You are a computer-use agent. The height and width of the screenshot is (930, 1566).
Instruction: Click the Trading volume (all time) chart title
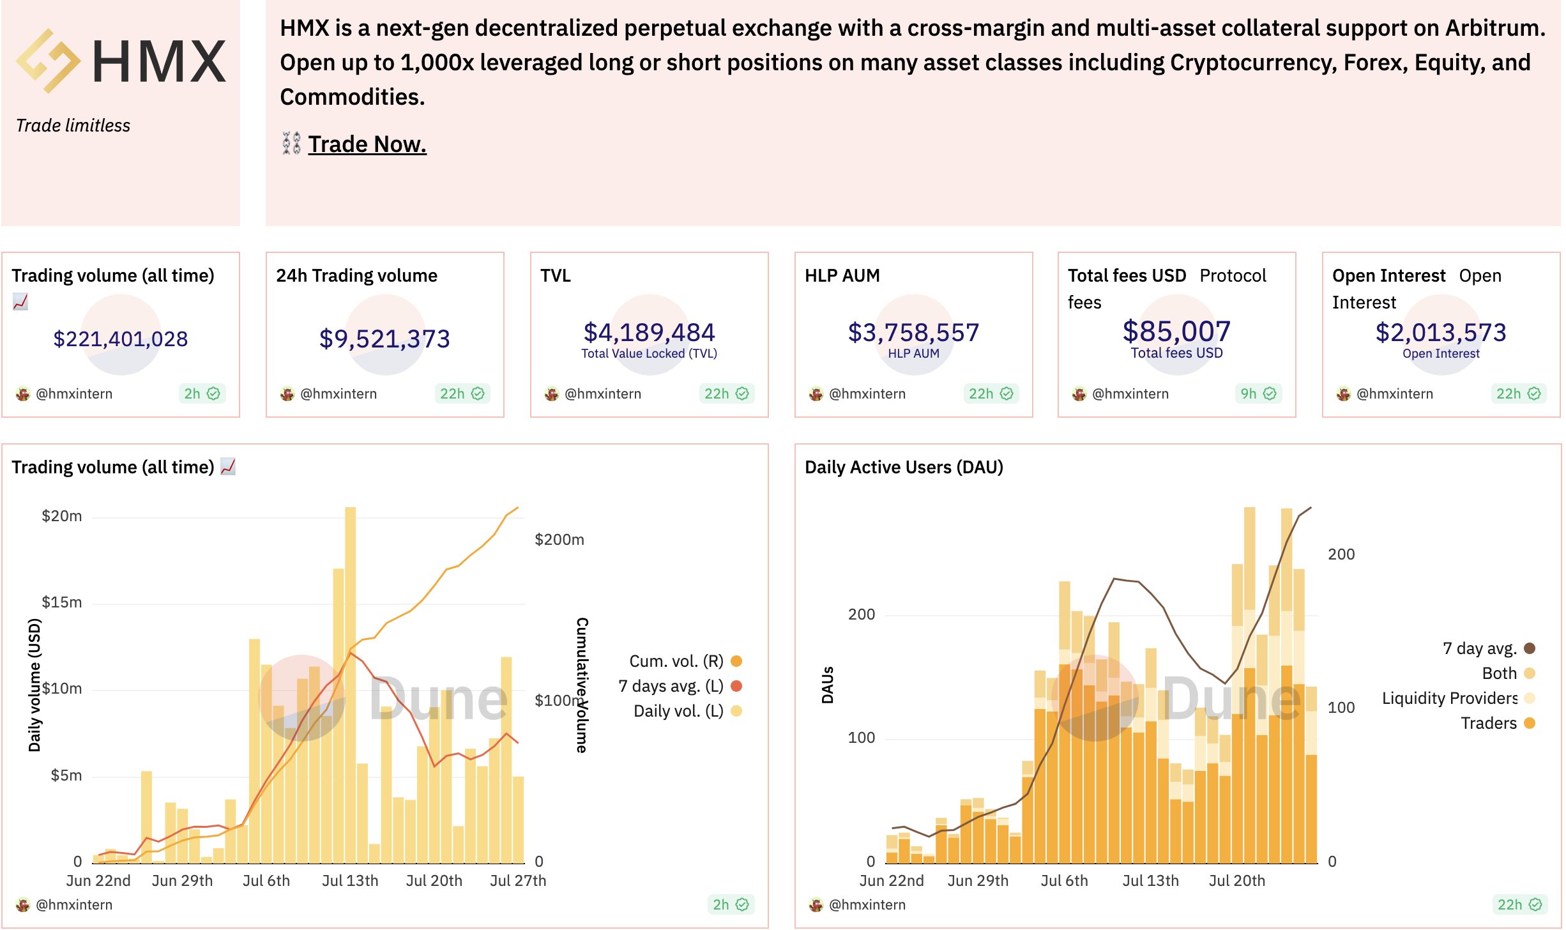click(x=113, y=467)
